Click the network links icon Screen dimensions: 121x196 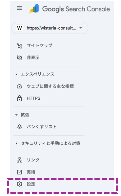click(x=19, y=160)
